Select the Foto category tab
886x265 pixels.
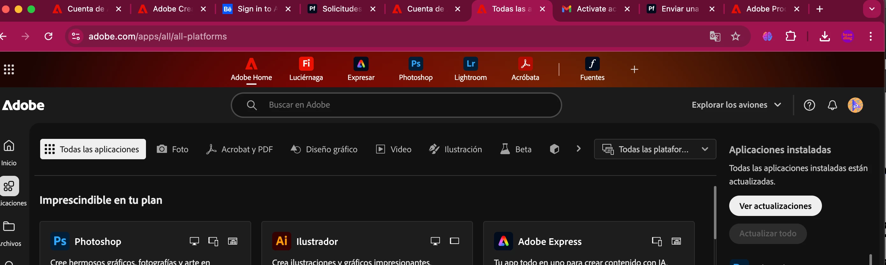point(172,149)
